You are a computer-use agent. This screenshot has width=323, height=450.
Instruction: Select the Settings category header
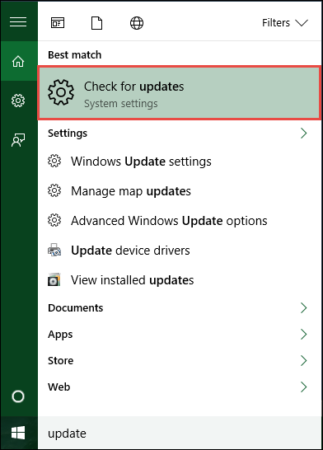pos(68,134)
